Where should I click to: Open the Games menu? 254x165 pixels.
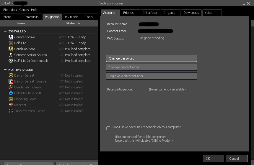pyautogui.click(x=24, y=10)
